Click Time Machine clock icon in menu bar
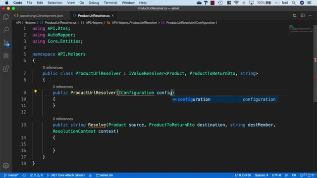The image size is (317, 178). tap(220, 2)
